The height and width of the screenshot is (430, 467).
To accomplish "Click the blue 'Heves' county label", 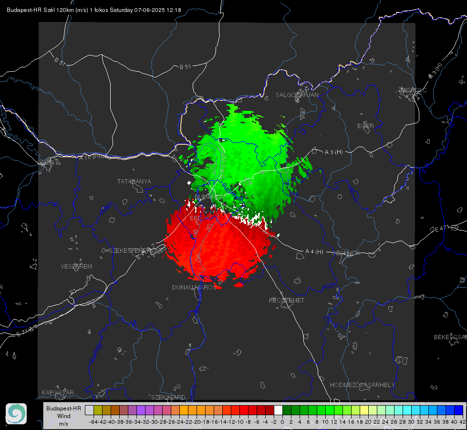I will coord(353,194).
